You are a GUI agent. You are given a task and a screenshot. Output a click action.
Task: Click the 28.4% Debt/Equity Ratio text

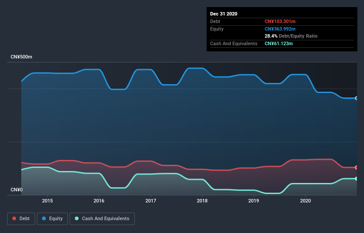[x=291, y=36]
